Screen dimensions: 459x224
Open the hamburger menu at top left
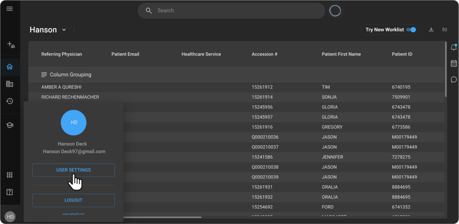pos(10,9)
